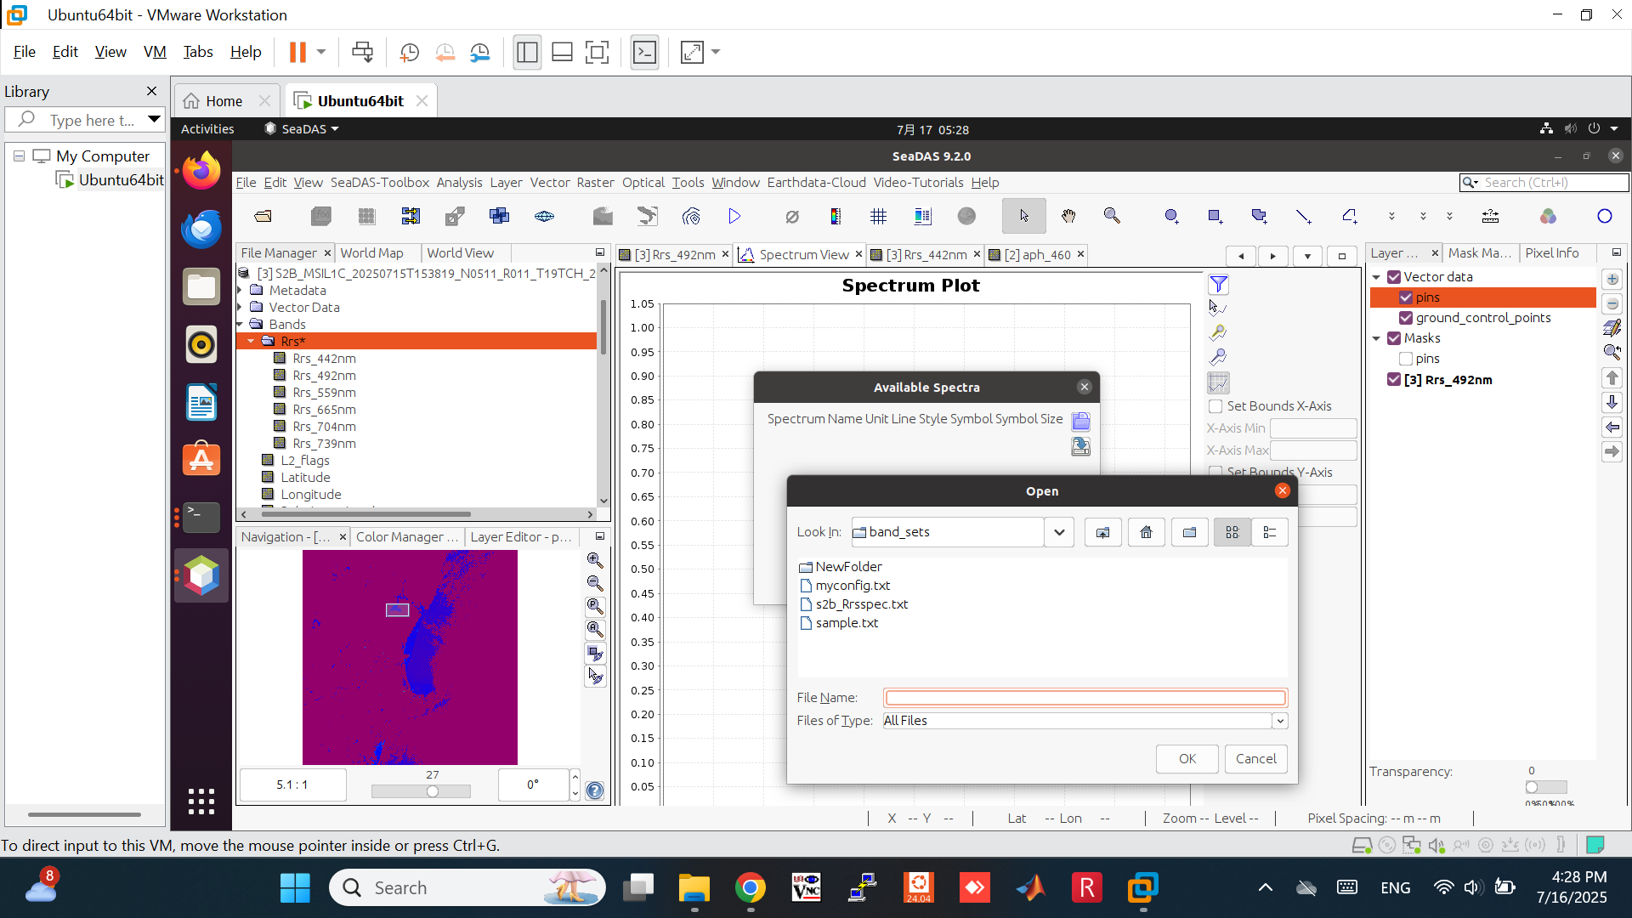
Task: Open Navigation panel help icon
Action: coord(595,790)
